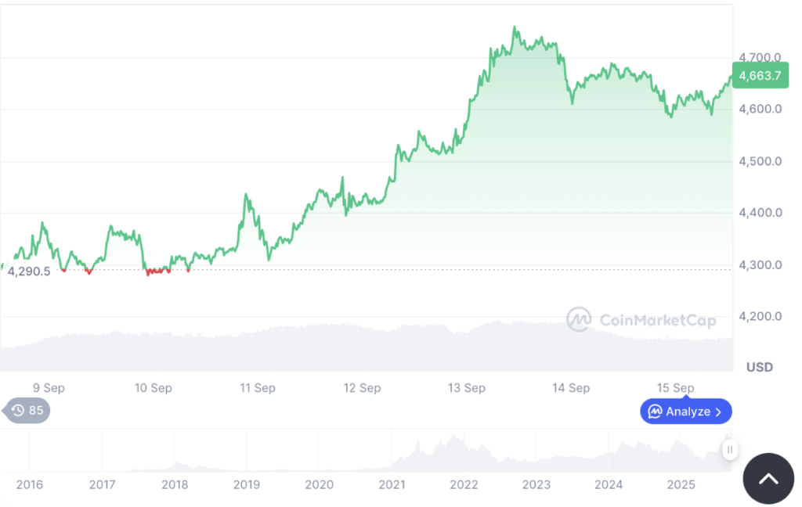The width and height of the screenshot is (802, 507).
Task: Click the USD currency label
Action: click(760, 367)
